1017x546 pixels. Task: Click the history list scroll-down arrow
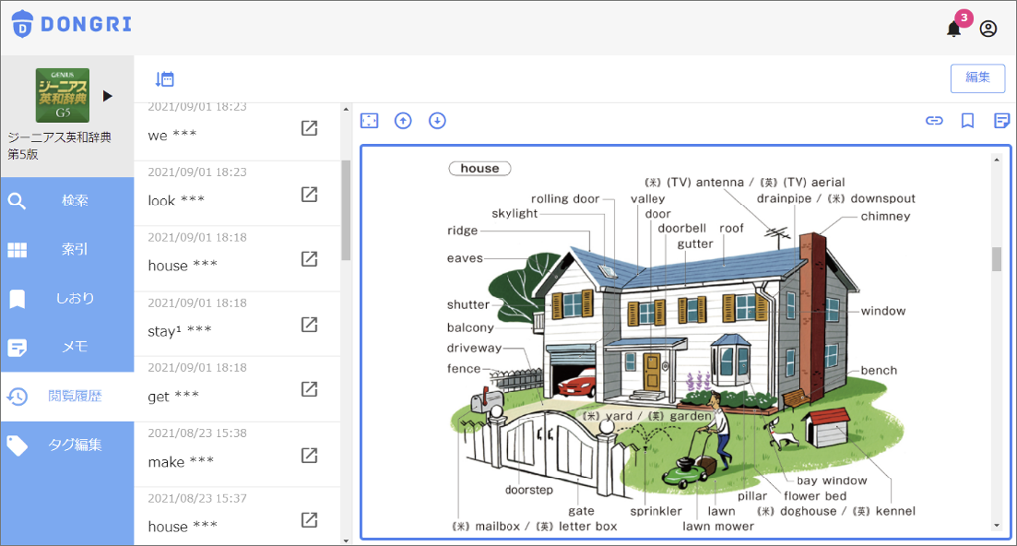pos(345,540)
